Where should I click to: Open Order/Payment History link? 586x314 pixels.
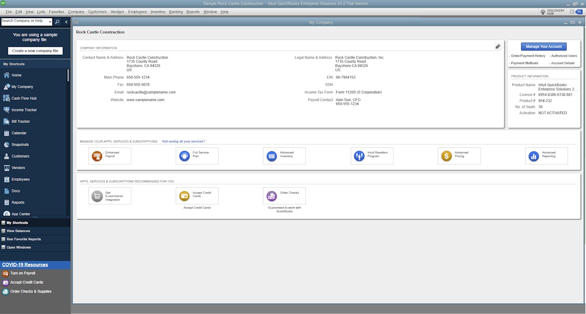pyautogui.click(x=527, y=56)
